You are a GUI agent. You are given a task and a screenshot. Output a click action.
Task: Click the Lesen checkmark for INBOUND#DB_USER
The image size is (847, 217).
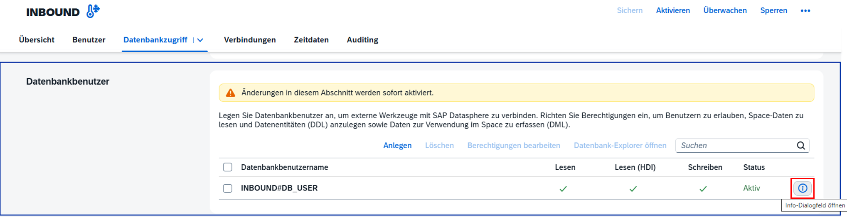click(x=563, y=189)
